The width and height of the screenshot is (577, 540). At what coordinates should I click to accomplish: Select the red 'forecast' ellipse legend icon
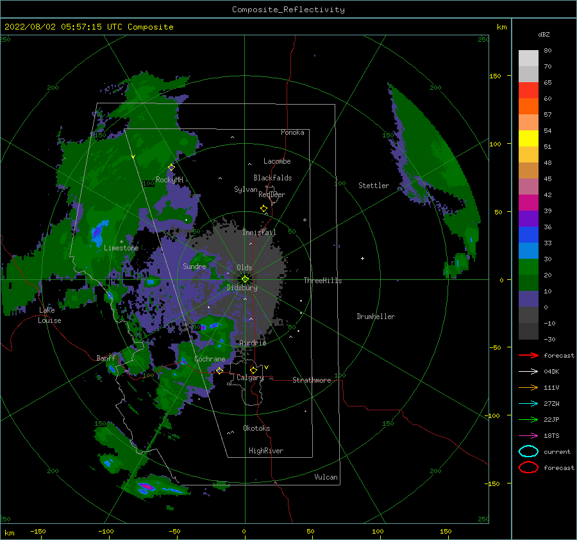coord(528,467)
